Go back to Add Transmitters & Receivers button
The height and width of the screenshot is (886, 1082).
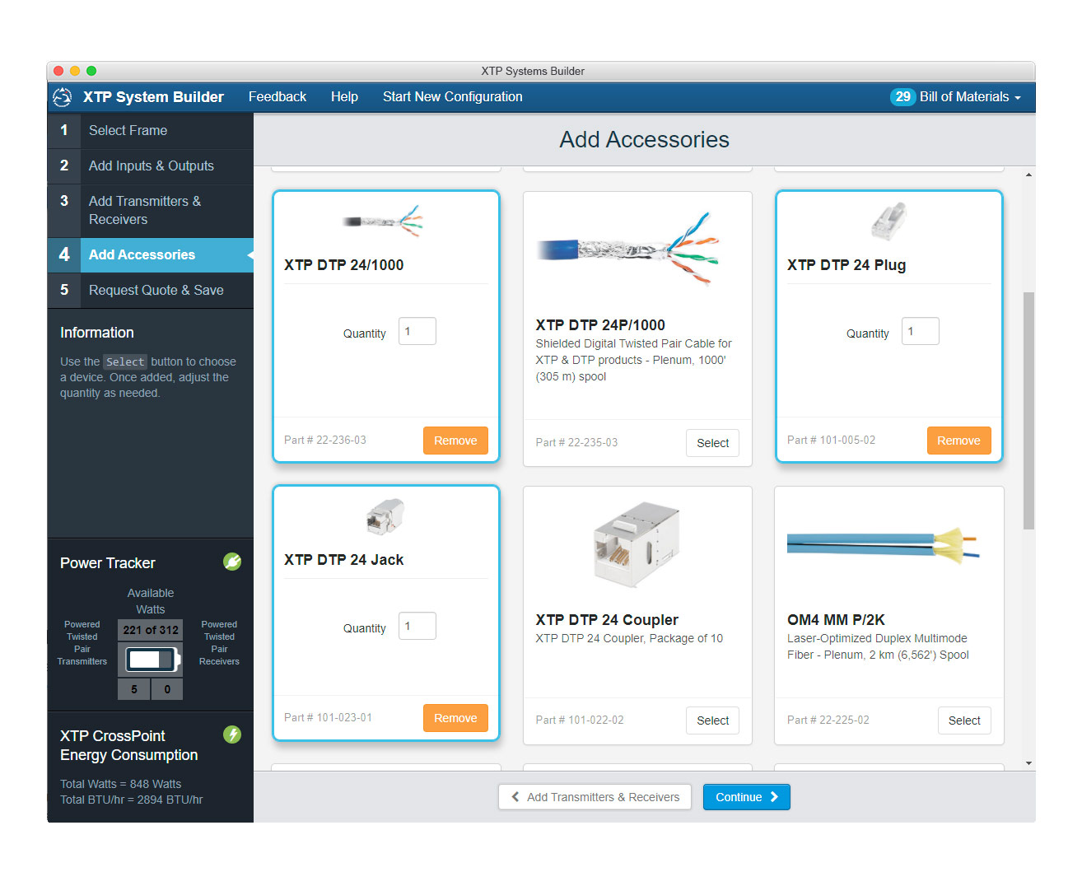coord(595,797)
